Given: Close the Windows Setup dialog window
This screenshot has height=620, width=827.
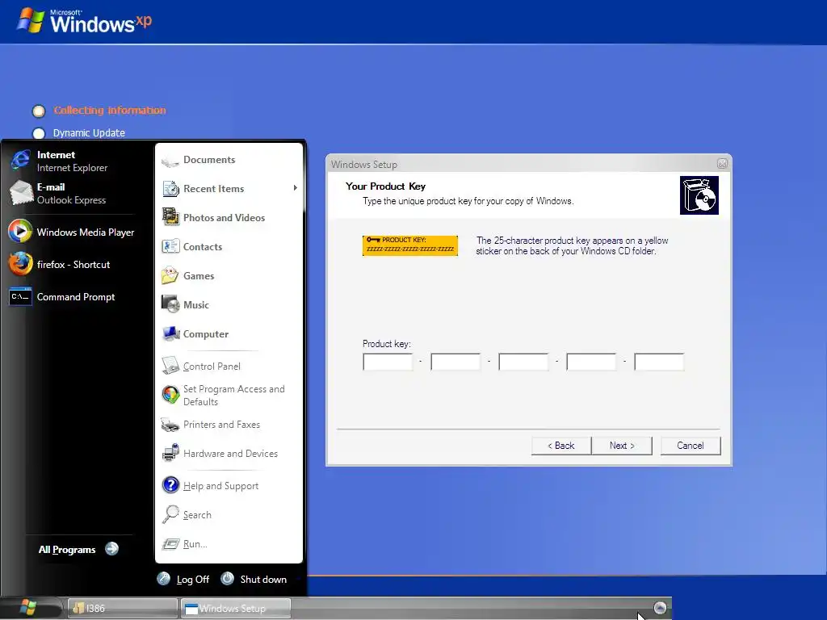Looking at the screenshot, I should [x=722, y=163].
